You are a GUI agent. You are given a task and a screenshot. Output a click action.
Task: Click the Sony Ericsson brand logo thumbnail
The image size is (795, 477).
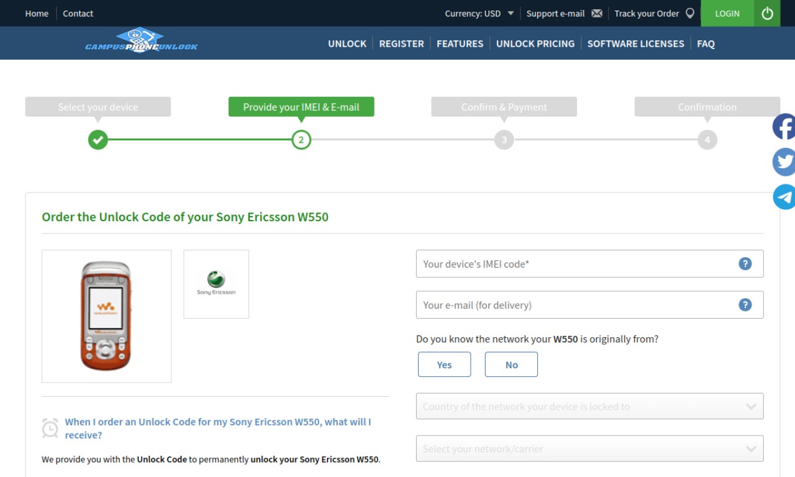pos(216,284)
